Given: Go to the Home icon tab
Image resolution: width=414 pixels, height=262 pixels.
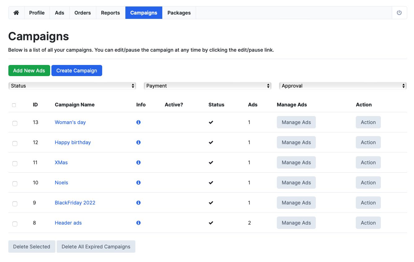Looking at the screenshot, I should [x=16, y=13].
